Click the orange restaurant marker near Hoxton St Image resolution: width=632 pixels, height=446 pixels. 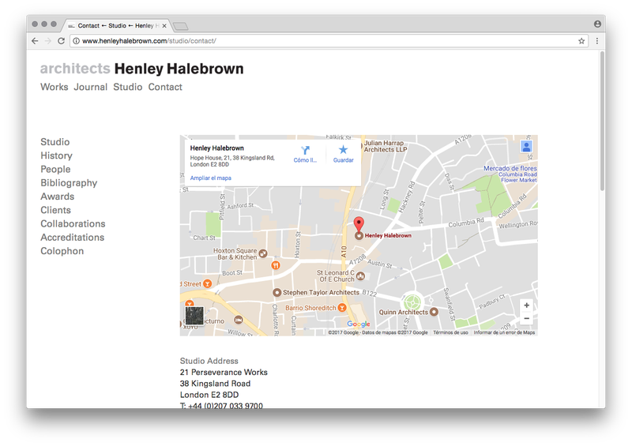pos(276,265)
